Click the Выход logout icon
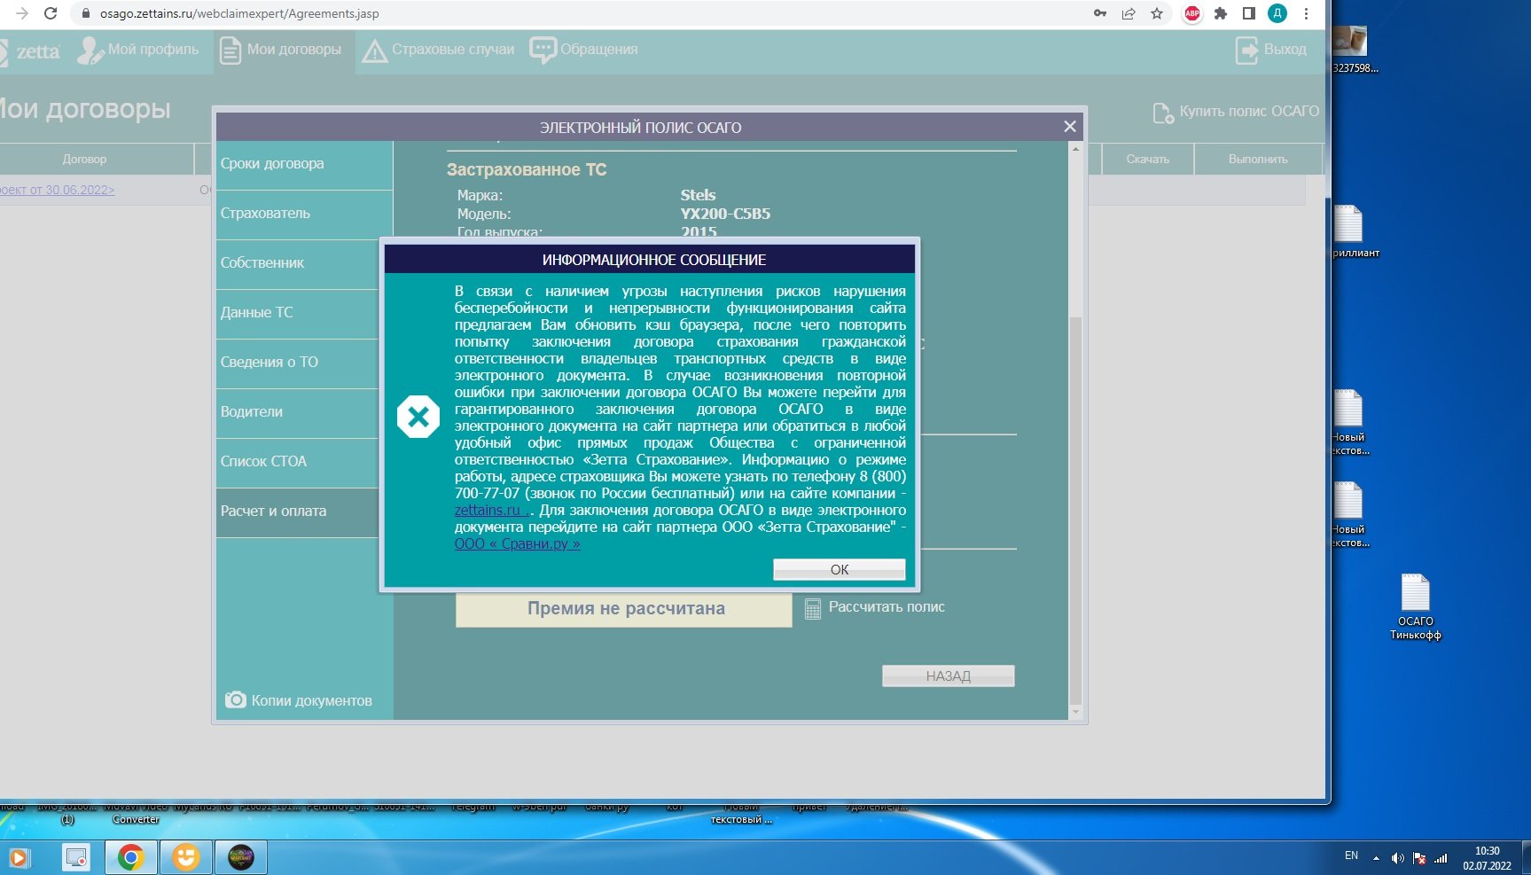 1247,51
